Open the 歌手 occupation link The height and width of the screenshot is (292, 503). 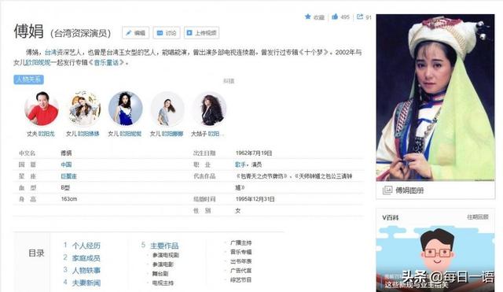(240, 164)
